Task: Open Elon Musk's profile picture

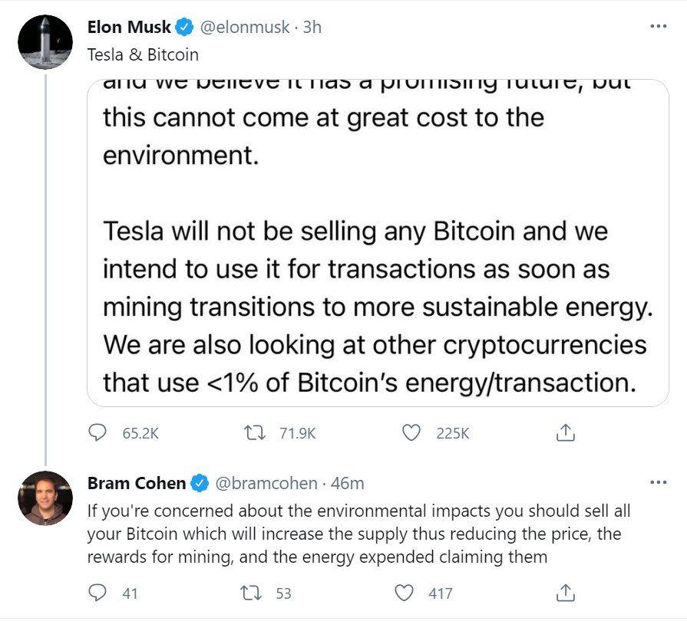Action: click(45, 42)
